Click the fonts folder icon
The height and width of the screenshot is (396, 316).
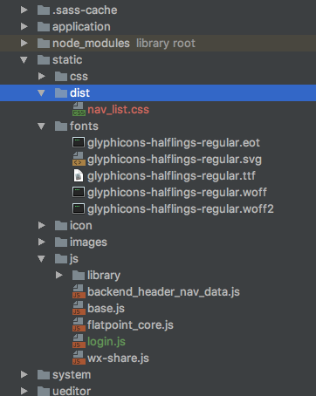[x=61, y=126]
